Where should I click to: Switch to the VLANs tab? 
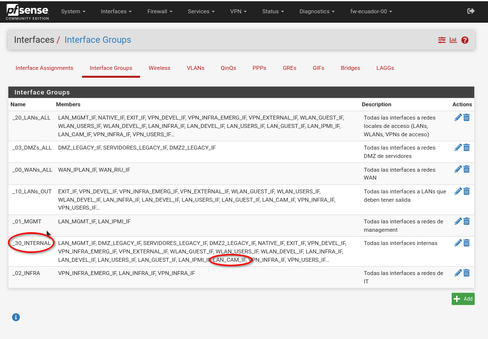196,68
